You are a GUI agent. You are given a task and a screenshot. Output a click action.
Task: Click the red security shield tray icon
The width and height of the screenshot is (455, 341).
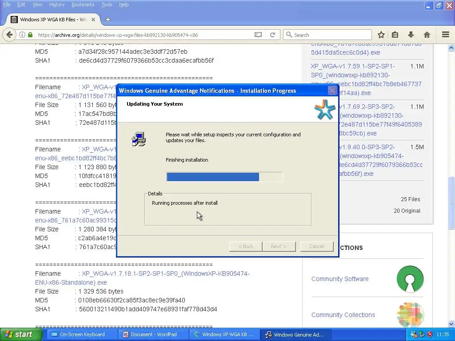click(430, 335)
